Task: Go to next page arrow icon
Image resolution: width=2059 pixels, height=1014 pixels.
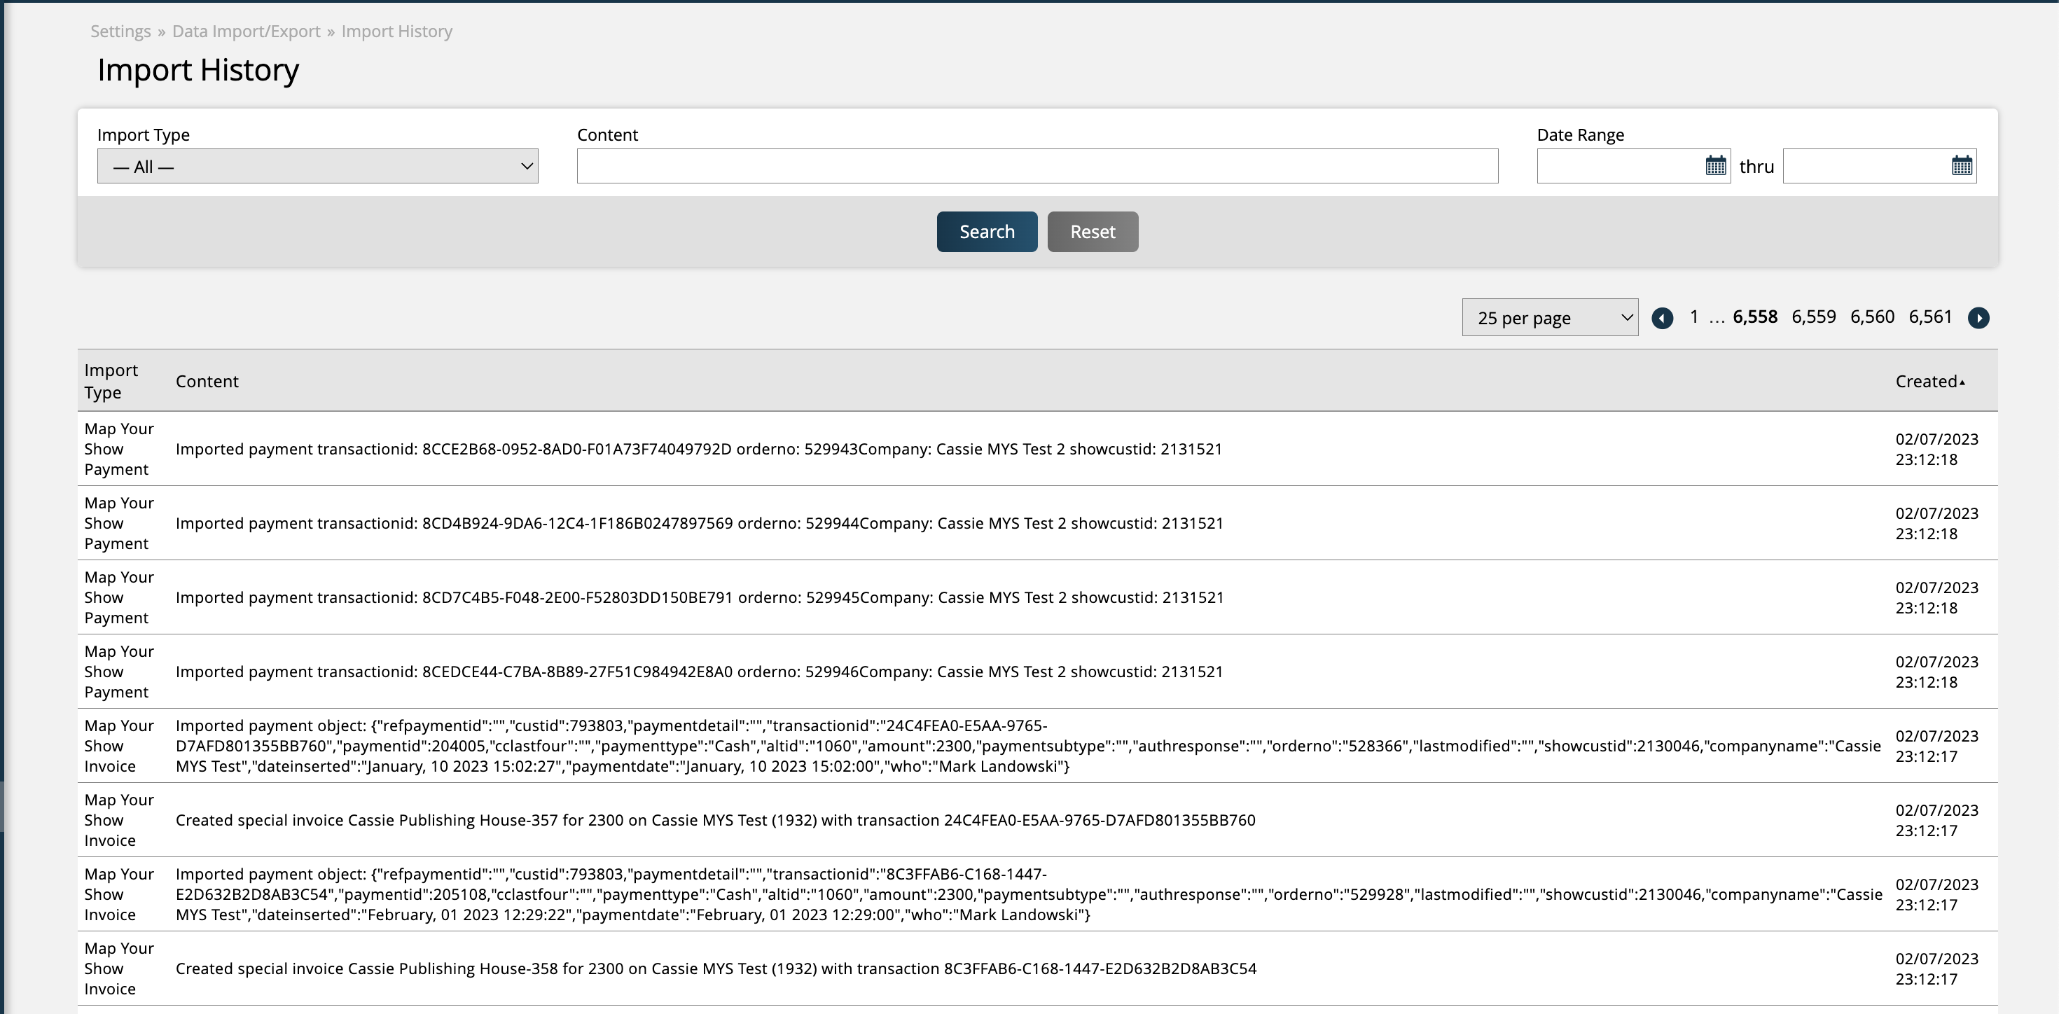Action: click(x=1978, y=318)
